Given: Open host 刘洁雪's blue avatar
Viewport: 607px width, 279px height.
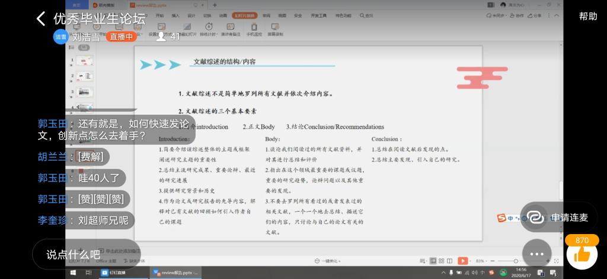Looking at the screenshot, I should 60,37.
